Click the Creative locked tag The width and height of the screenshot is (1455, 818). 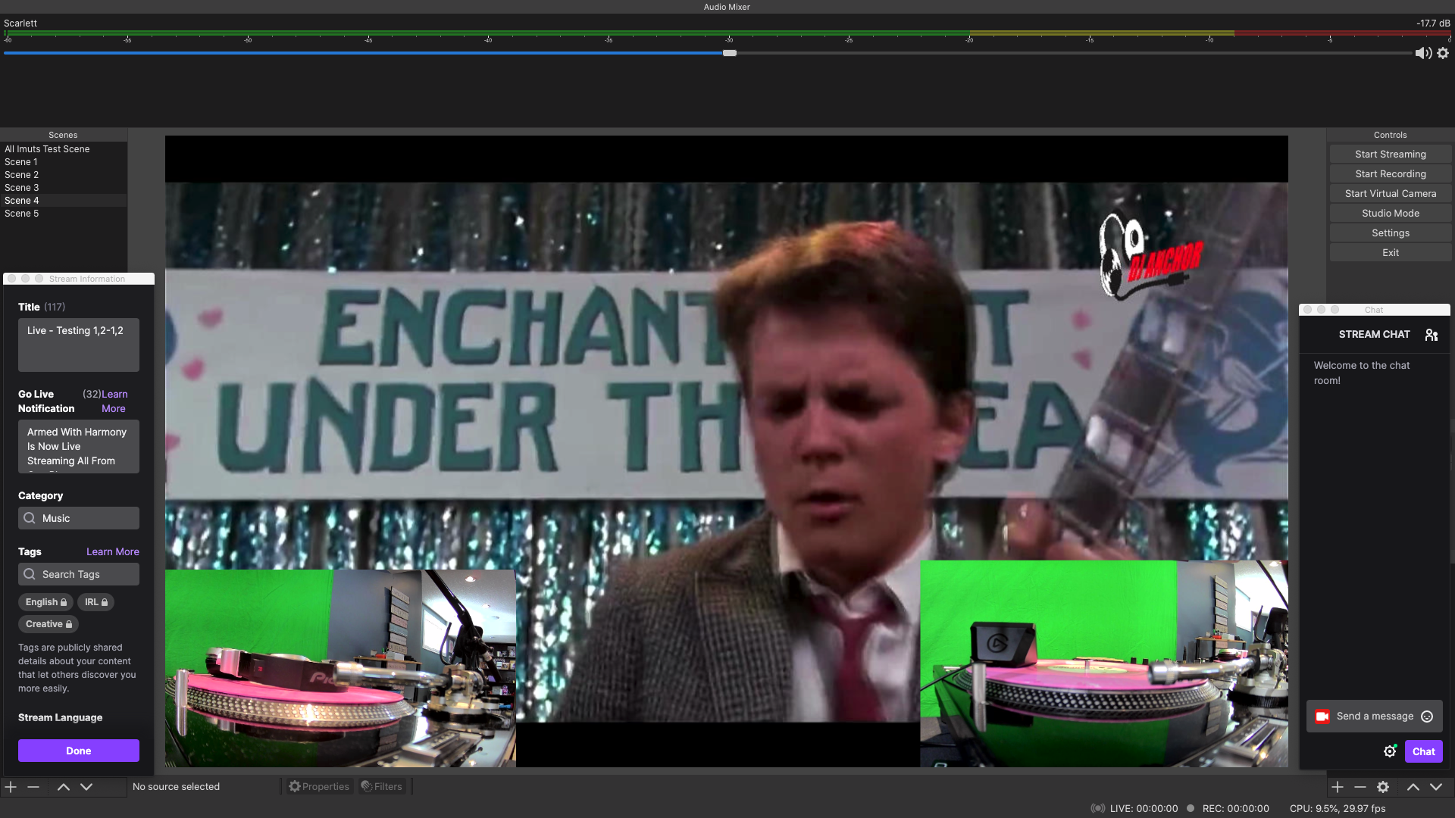(48, 624)
